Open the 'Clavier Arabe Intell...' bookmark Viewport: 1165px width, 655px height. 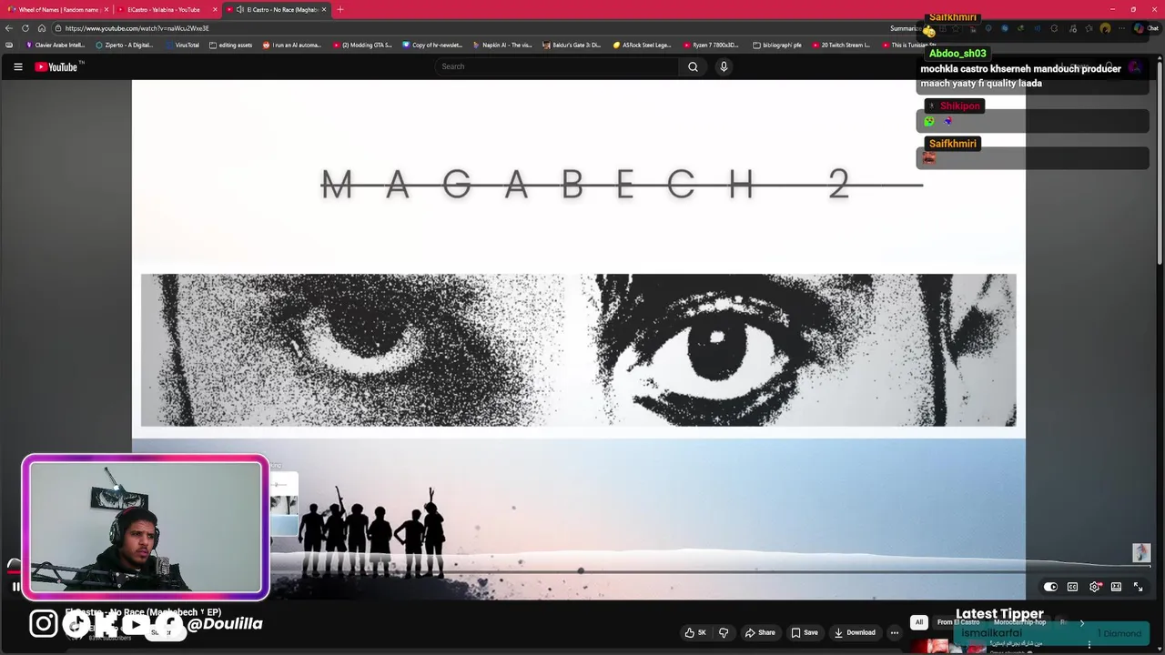click(x=56, y=45)
